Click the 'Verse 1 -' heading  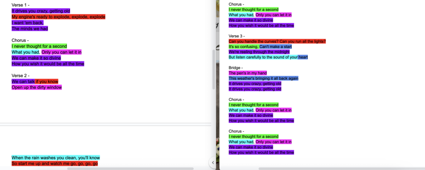pos(20,5)
